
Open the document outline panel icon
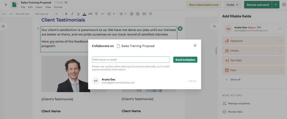point(3,26)
